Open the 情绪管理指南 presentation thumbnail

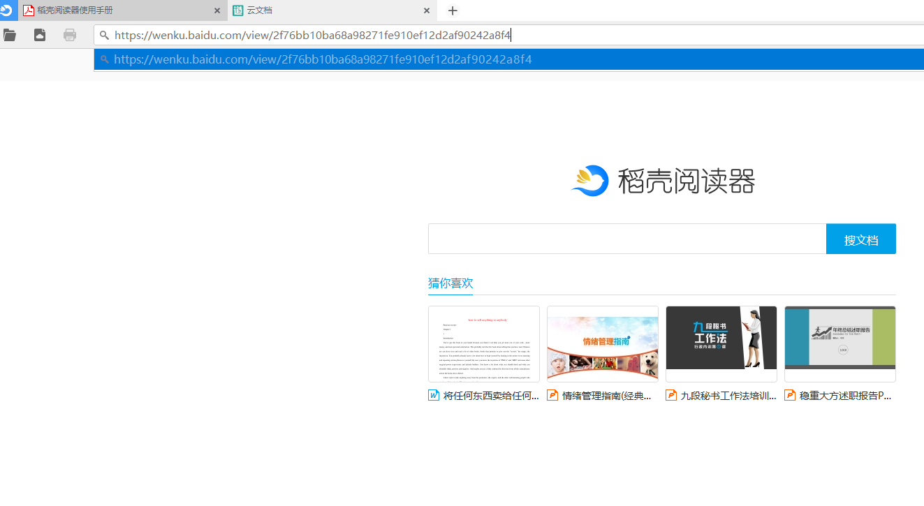(603, 344)
